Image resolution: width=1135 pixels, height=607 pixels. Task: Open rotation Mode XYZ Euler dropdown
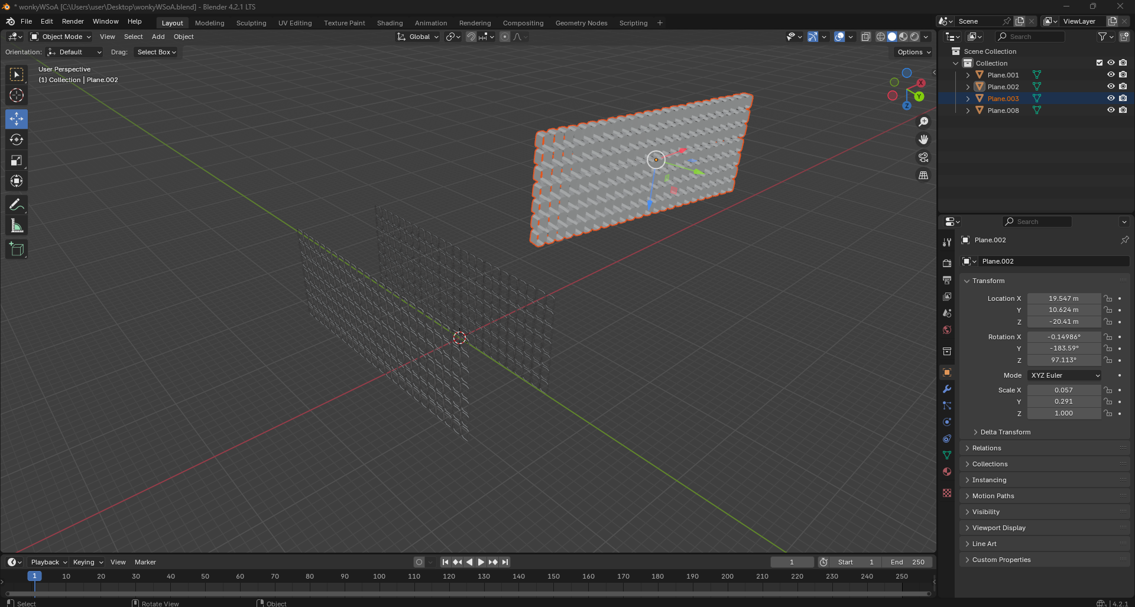click(1065, 375)
